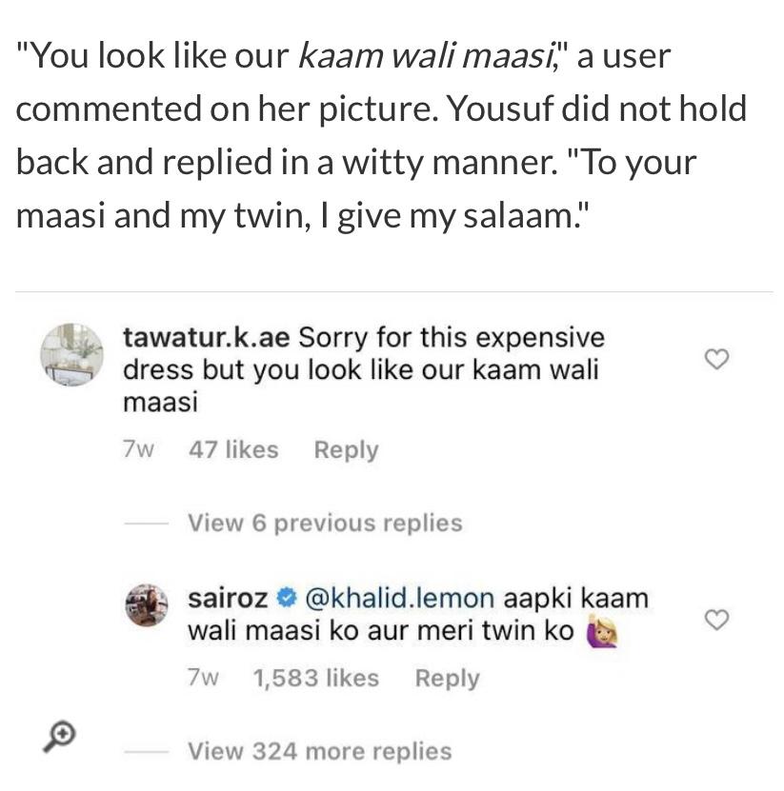This screenshot has width=784, height=791.
Task: Click the 7w timestamp on sairoz reply
Action: coord(203,678)
